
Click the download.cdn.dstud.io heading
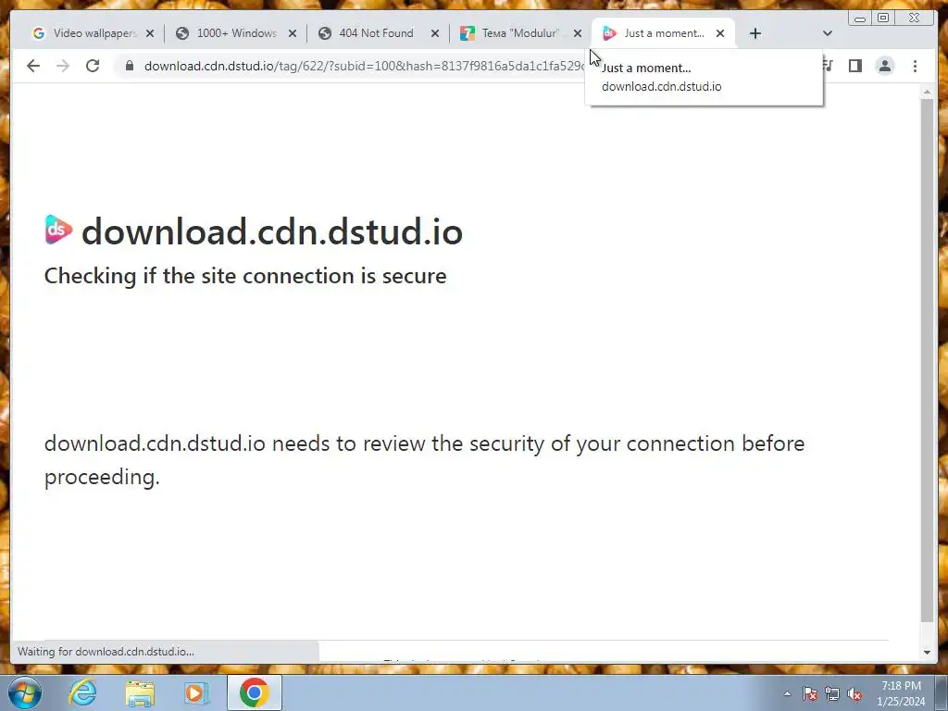pyautogui.click(x=272, y=231)
